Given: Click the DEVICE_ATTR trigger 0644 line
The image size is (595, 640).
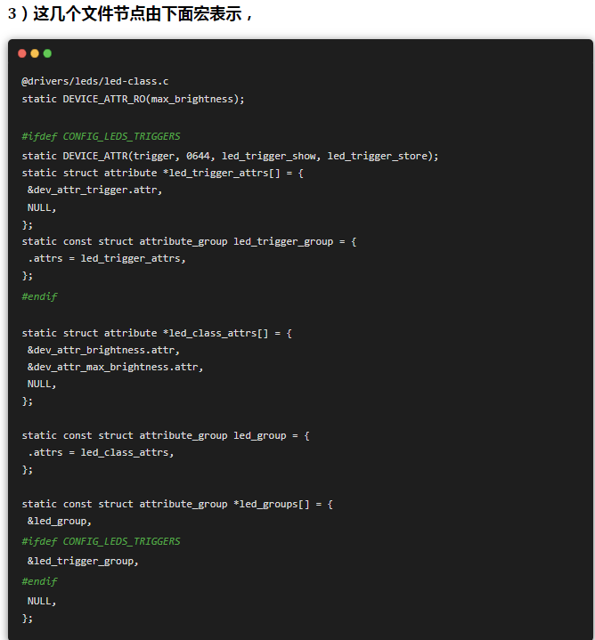Looking at the screenshot, I should [x=230, y=157].
